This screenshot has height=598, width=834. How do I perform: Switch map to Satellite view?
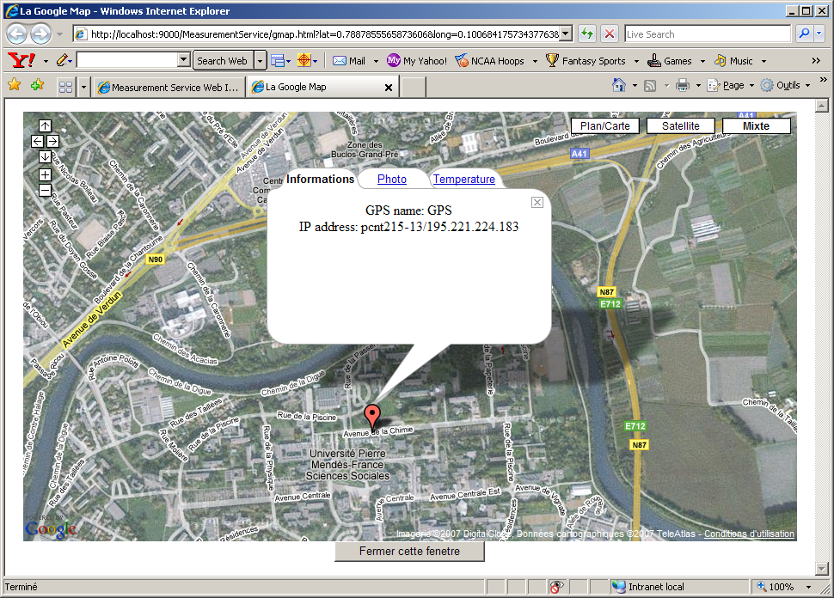[x=681, y=126]
